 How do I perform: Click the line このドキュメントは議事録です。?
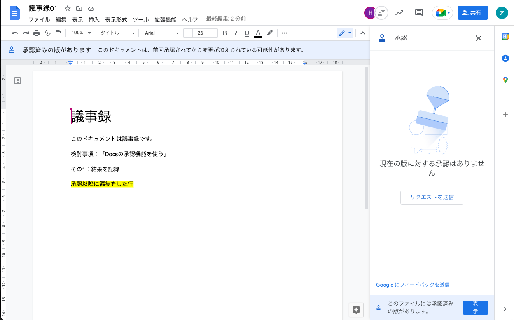pos(112,139)
